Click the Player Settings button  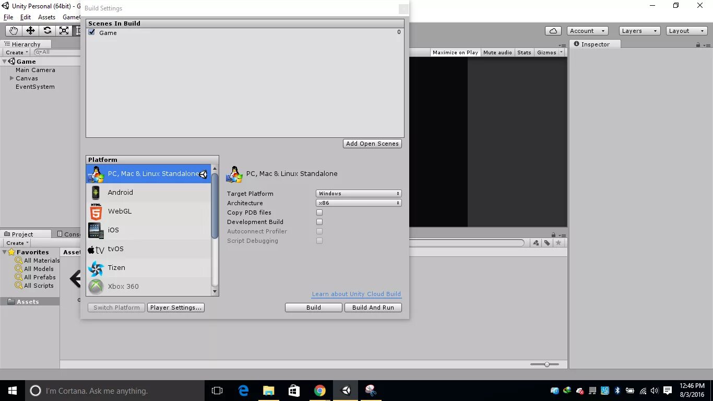(176, 308)
